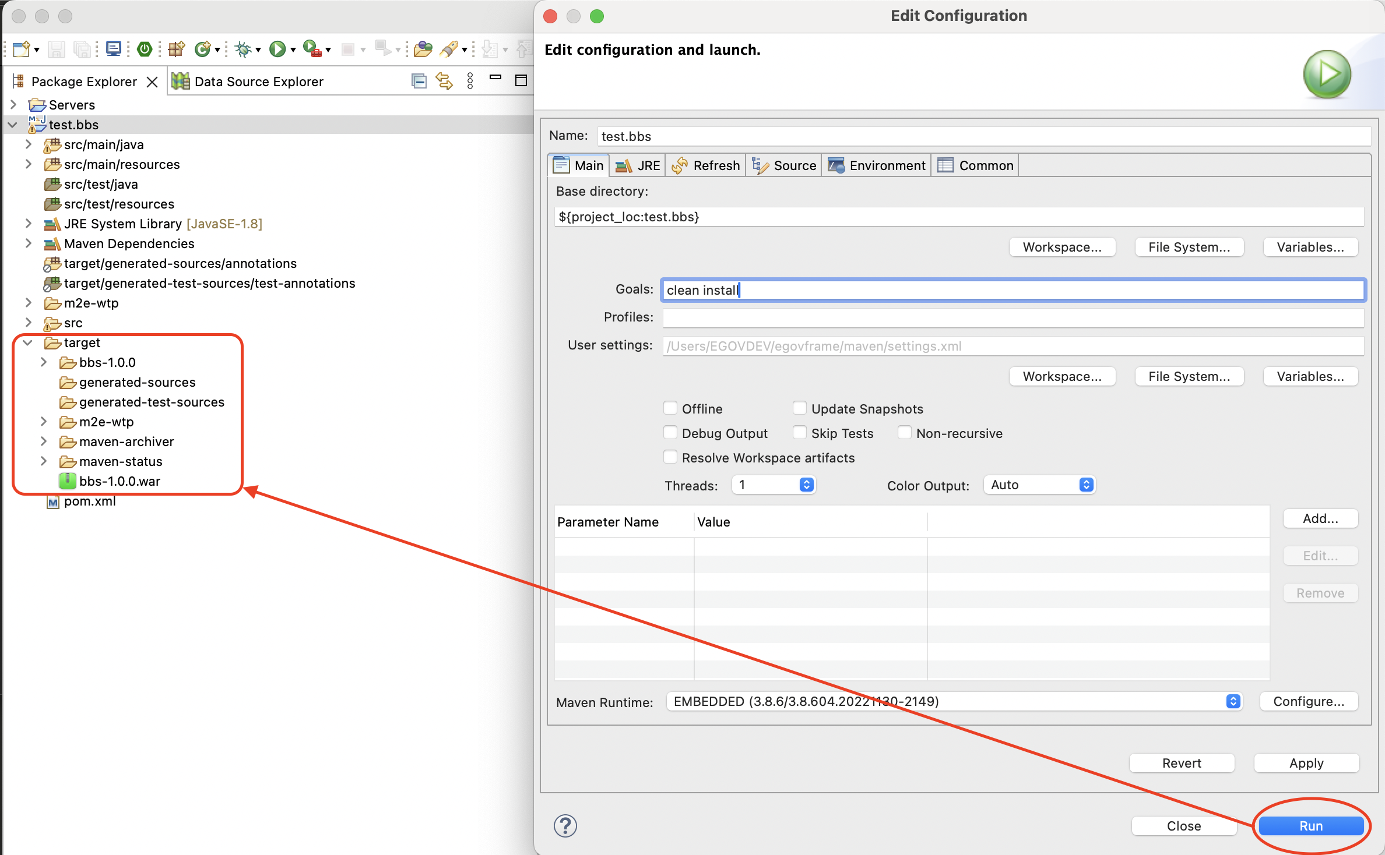
Task: Click the blue Run button
Action: 1310,825
